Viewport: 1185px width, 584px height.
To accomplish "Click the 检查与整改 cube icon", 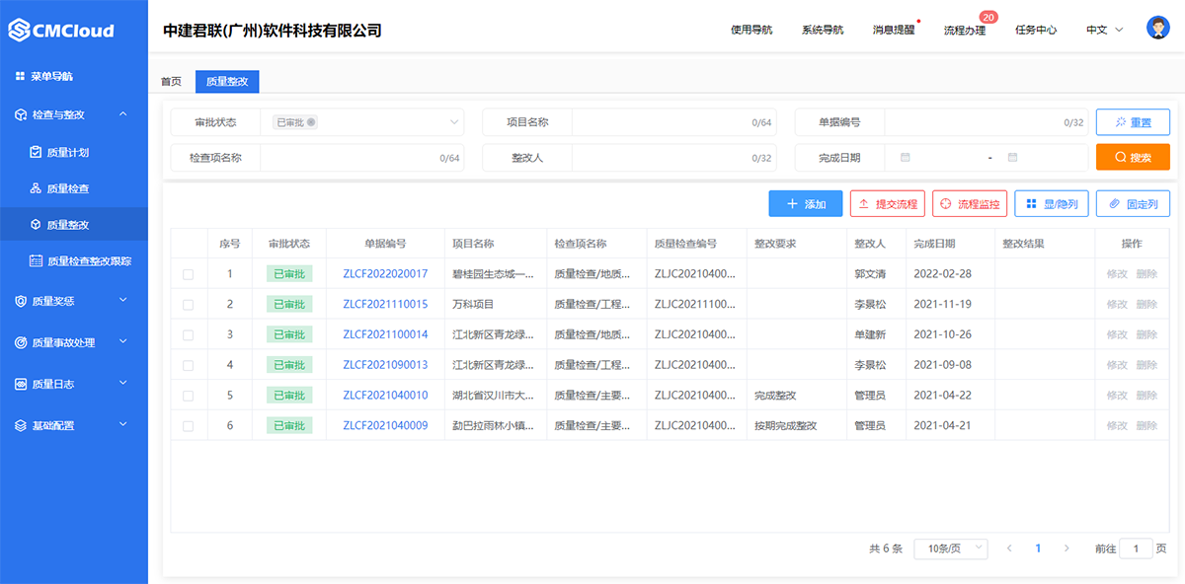I will pos(21,114).
